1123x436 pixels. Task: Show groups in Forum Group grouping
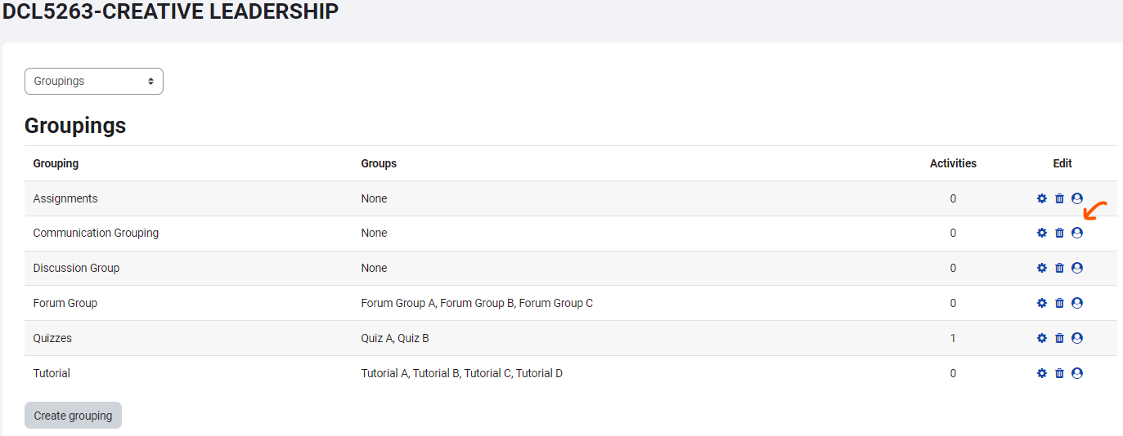click(1077, 303)
